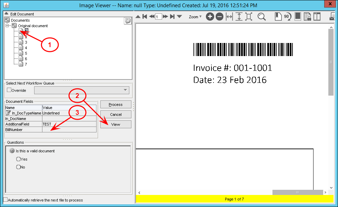Image resolution: width=338 pixels, height=207 pixels.
Task: Click the scroll down triangle in the viewer toolbar
Action: tap(179, 17)
